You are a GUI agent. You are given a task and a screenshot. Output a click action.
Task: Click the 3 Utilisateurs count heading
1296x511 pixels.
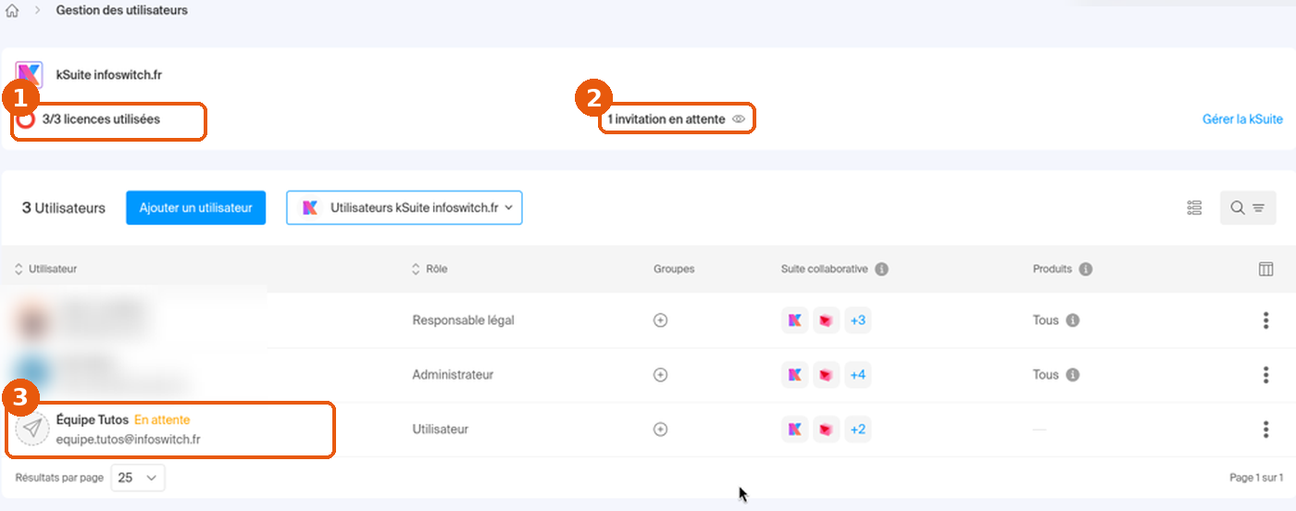(x=64, y=208)
